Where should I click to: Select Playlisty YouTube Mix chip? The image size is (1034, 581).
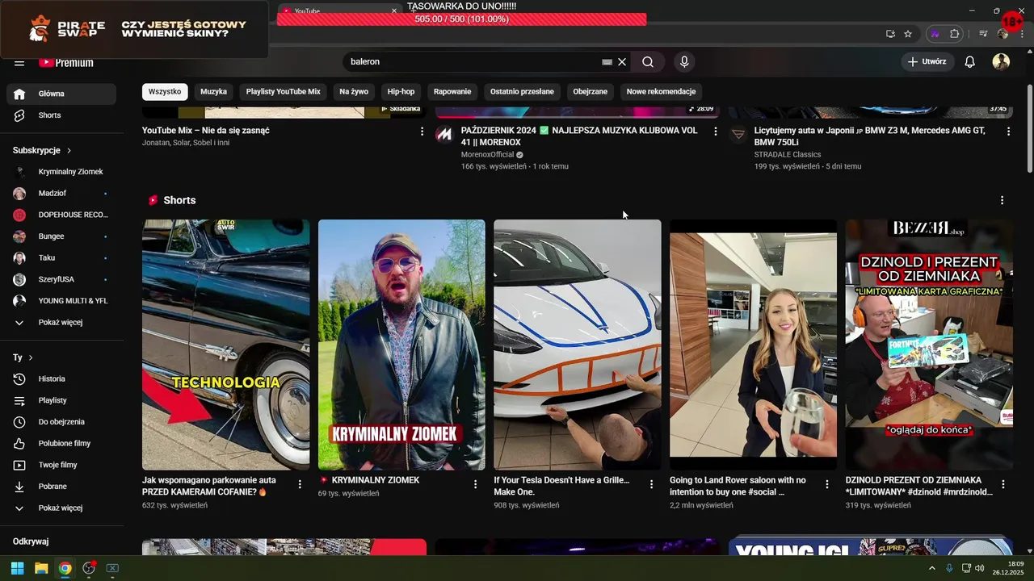pyautogui.click(x=284, y=92)
